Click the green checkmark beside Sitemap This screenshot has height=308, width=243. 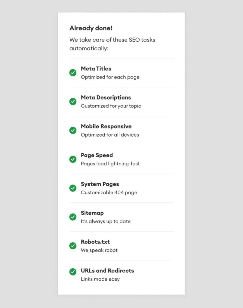pos(73,217)
